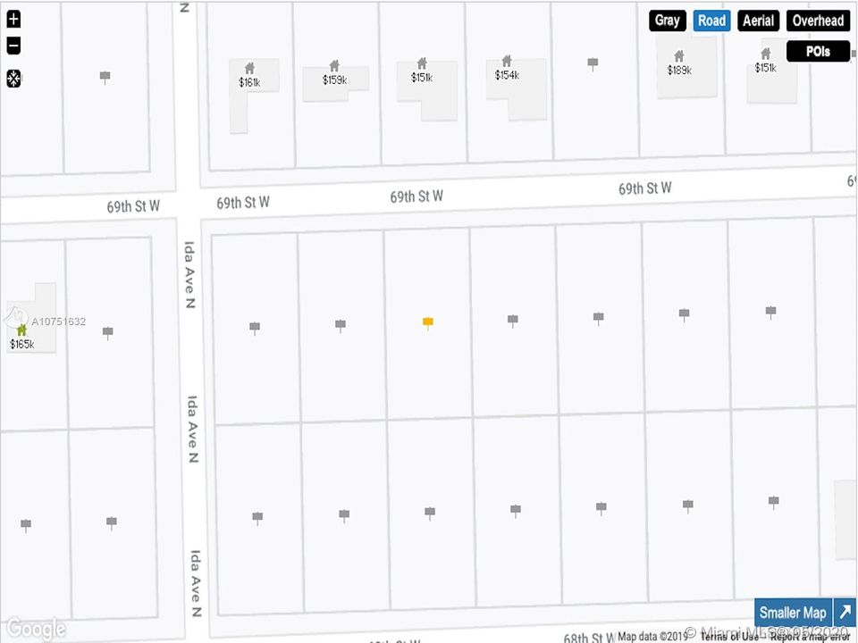
Task: Open the $159k house marker
Action: tap(334, 72)
